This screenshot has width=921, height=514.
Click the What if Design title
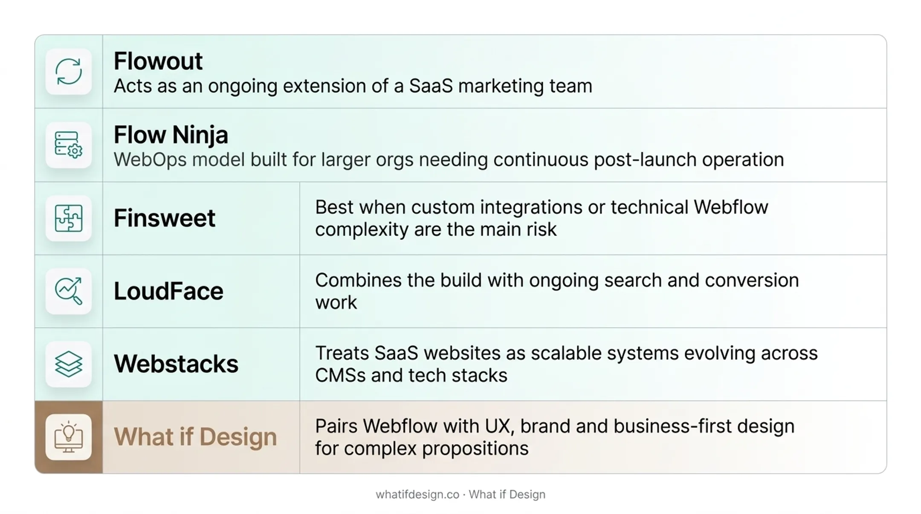[x=195, y=437]
